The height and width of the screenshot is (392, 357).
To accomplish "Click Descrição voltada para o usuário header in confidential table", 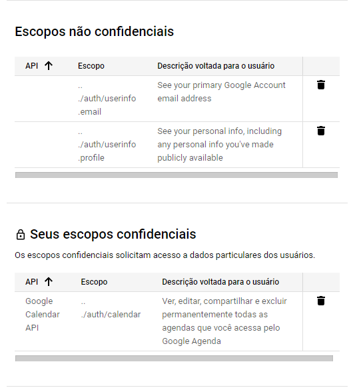I will (x=220, y=282).
